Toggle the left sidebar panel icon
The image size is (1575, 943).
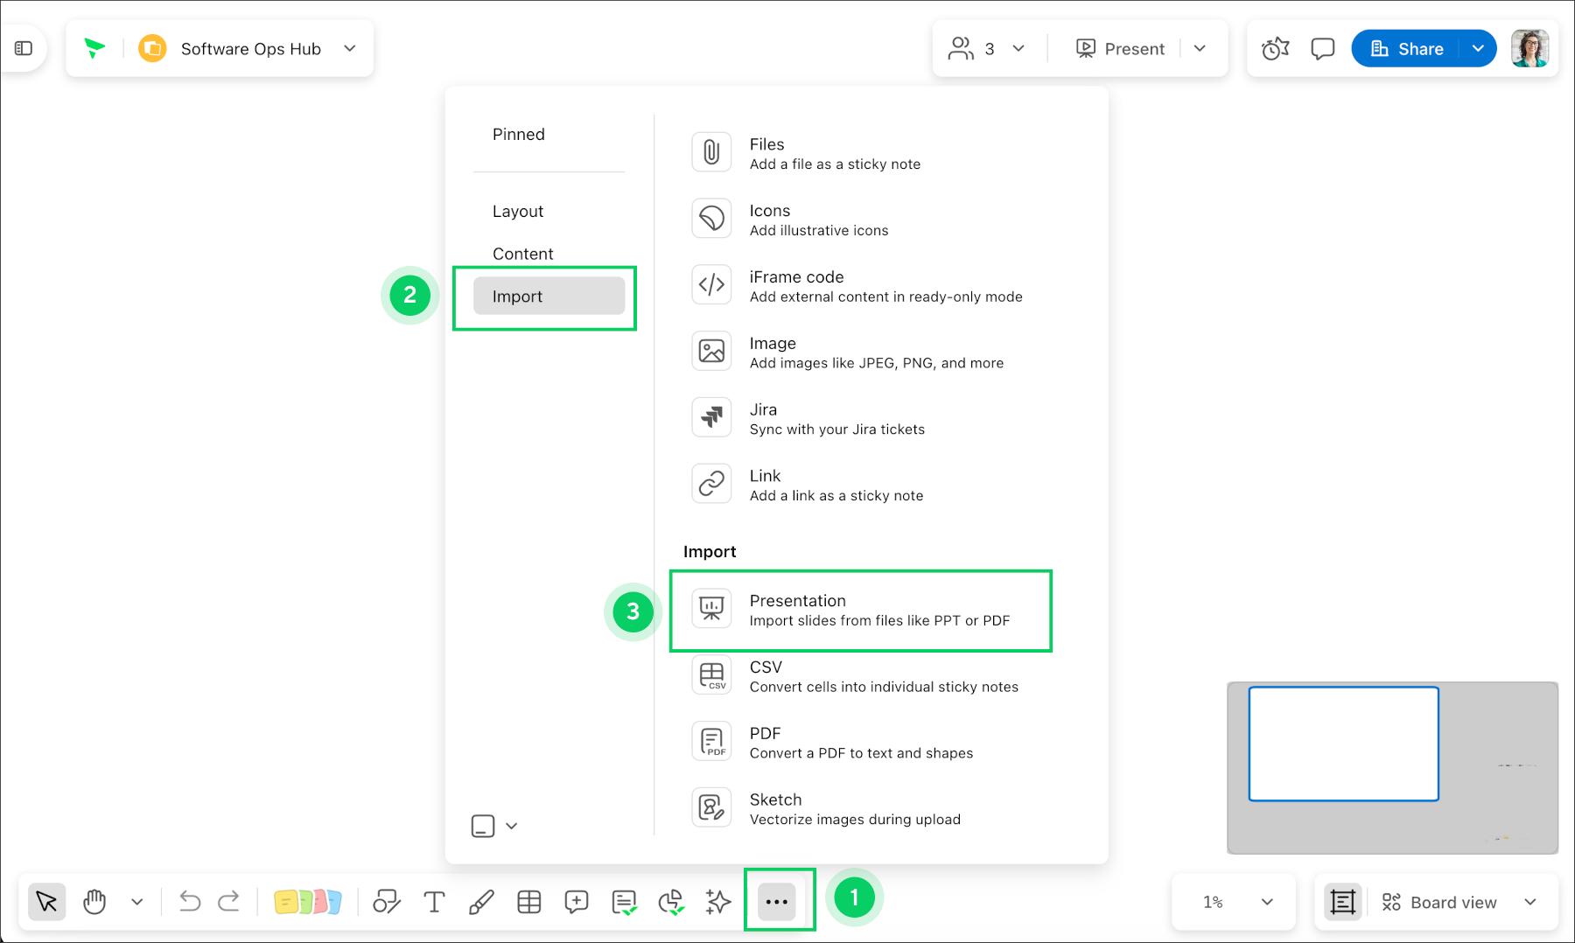24,48
